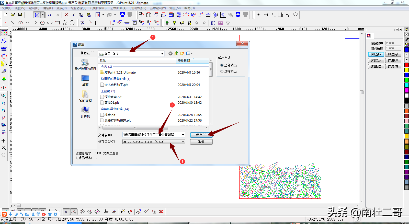Screen dimensions: 409x224
Task: Click the Undo arrow icon
Action: (49, 15)
